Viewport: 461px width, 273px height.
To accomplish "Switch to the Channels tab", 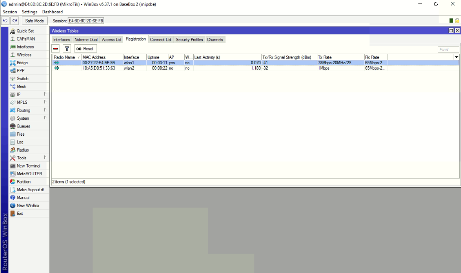I will coord(215,40).
